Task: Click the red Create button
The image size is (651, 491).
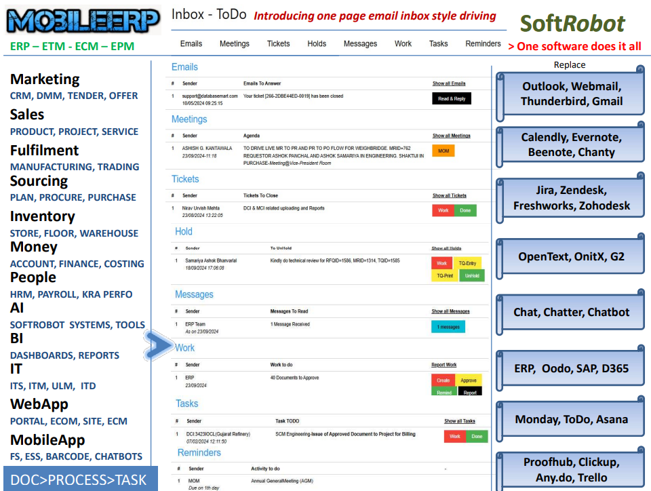Action: coord(443,380)
